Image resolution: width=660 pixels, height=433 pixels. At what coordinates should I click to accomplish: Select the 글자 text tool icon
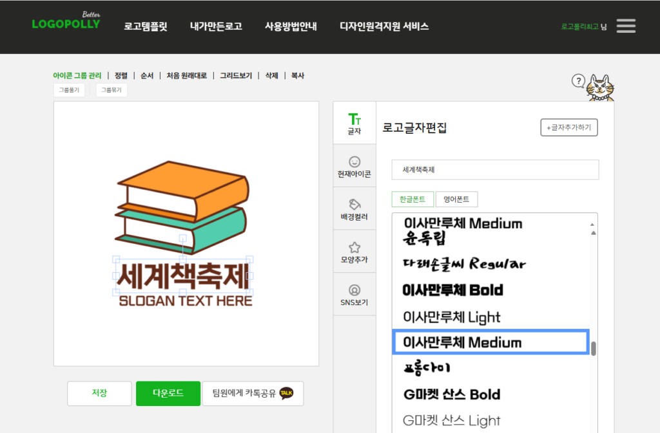click(x=354, y=124)
